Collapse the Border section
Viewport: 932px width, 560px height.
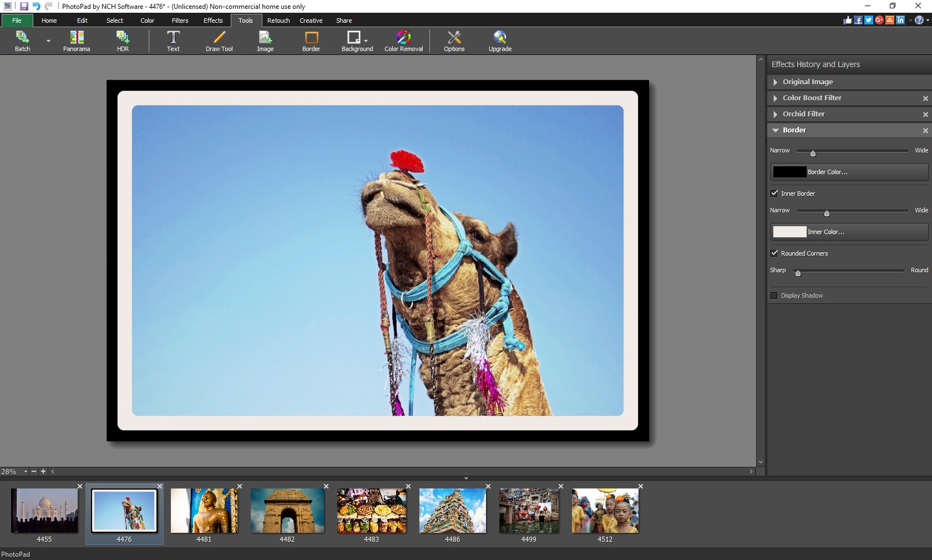774,130
